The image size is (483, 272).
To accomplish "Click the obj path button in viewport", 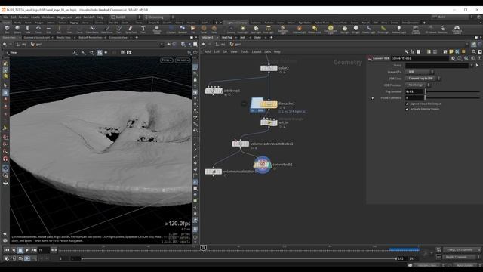I will pos(22,45).
